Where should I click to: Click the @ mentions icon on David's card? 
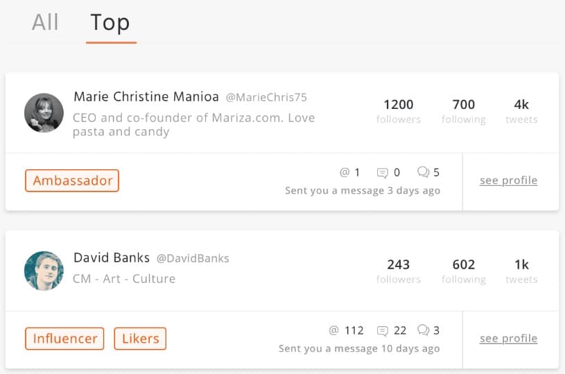[334, 331]
